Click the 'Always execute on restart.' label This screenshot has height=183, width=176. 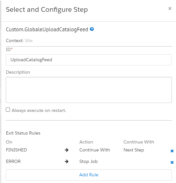point(39,110)
